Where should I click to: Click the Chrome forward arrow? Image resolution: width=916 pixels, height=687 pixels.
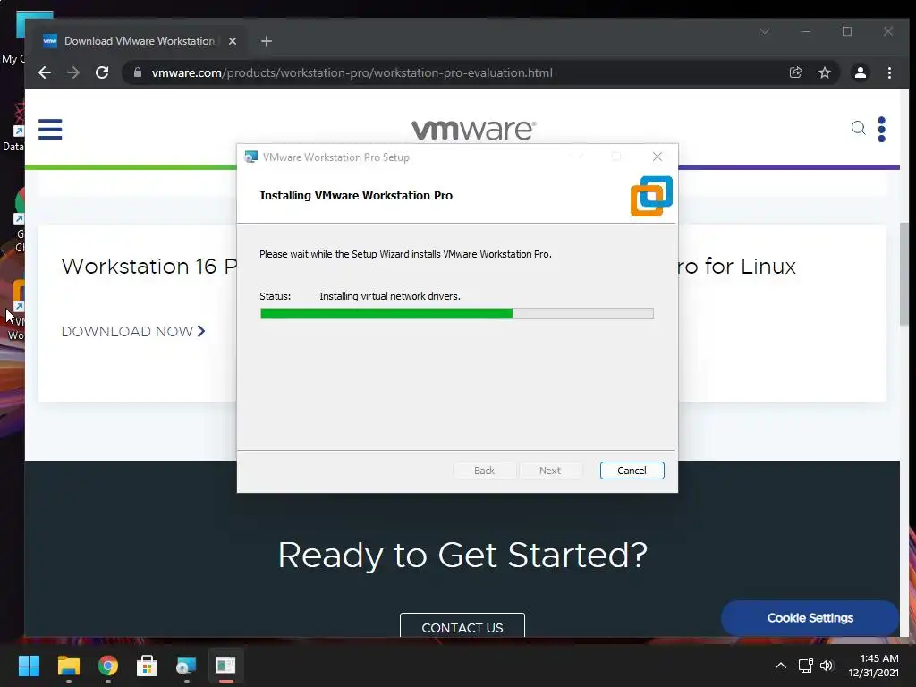click(73, 72)
